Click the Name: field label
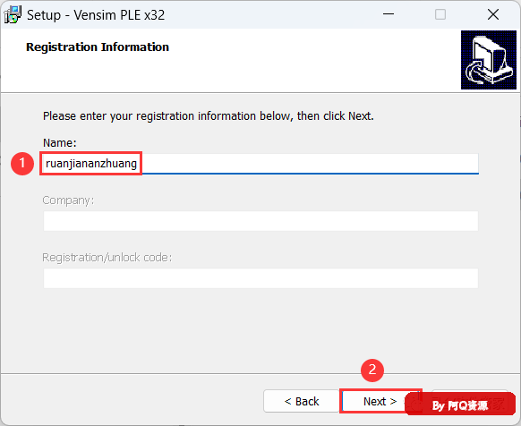 (60, 143)
